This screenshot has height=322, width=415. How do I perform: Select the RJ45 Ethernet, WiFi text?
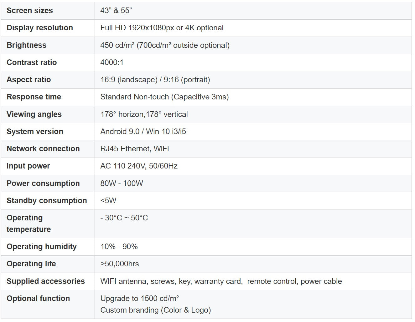click(x=135, y=149)
